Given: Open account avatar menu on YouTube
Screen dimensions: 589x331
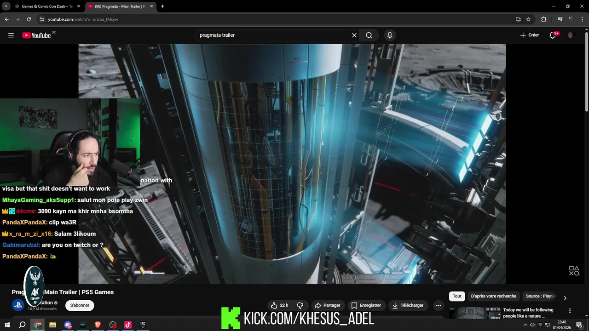Looking at the screenshot, I should pyautogui.click(x=571, y=35).
